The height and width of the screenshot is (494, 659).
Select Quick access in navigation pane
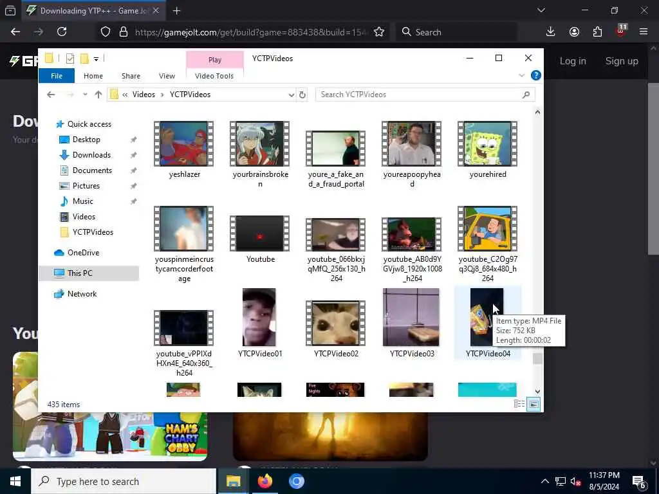coord(89,124)
